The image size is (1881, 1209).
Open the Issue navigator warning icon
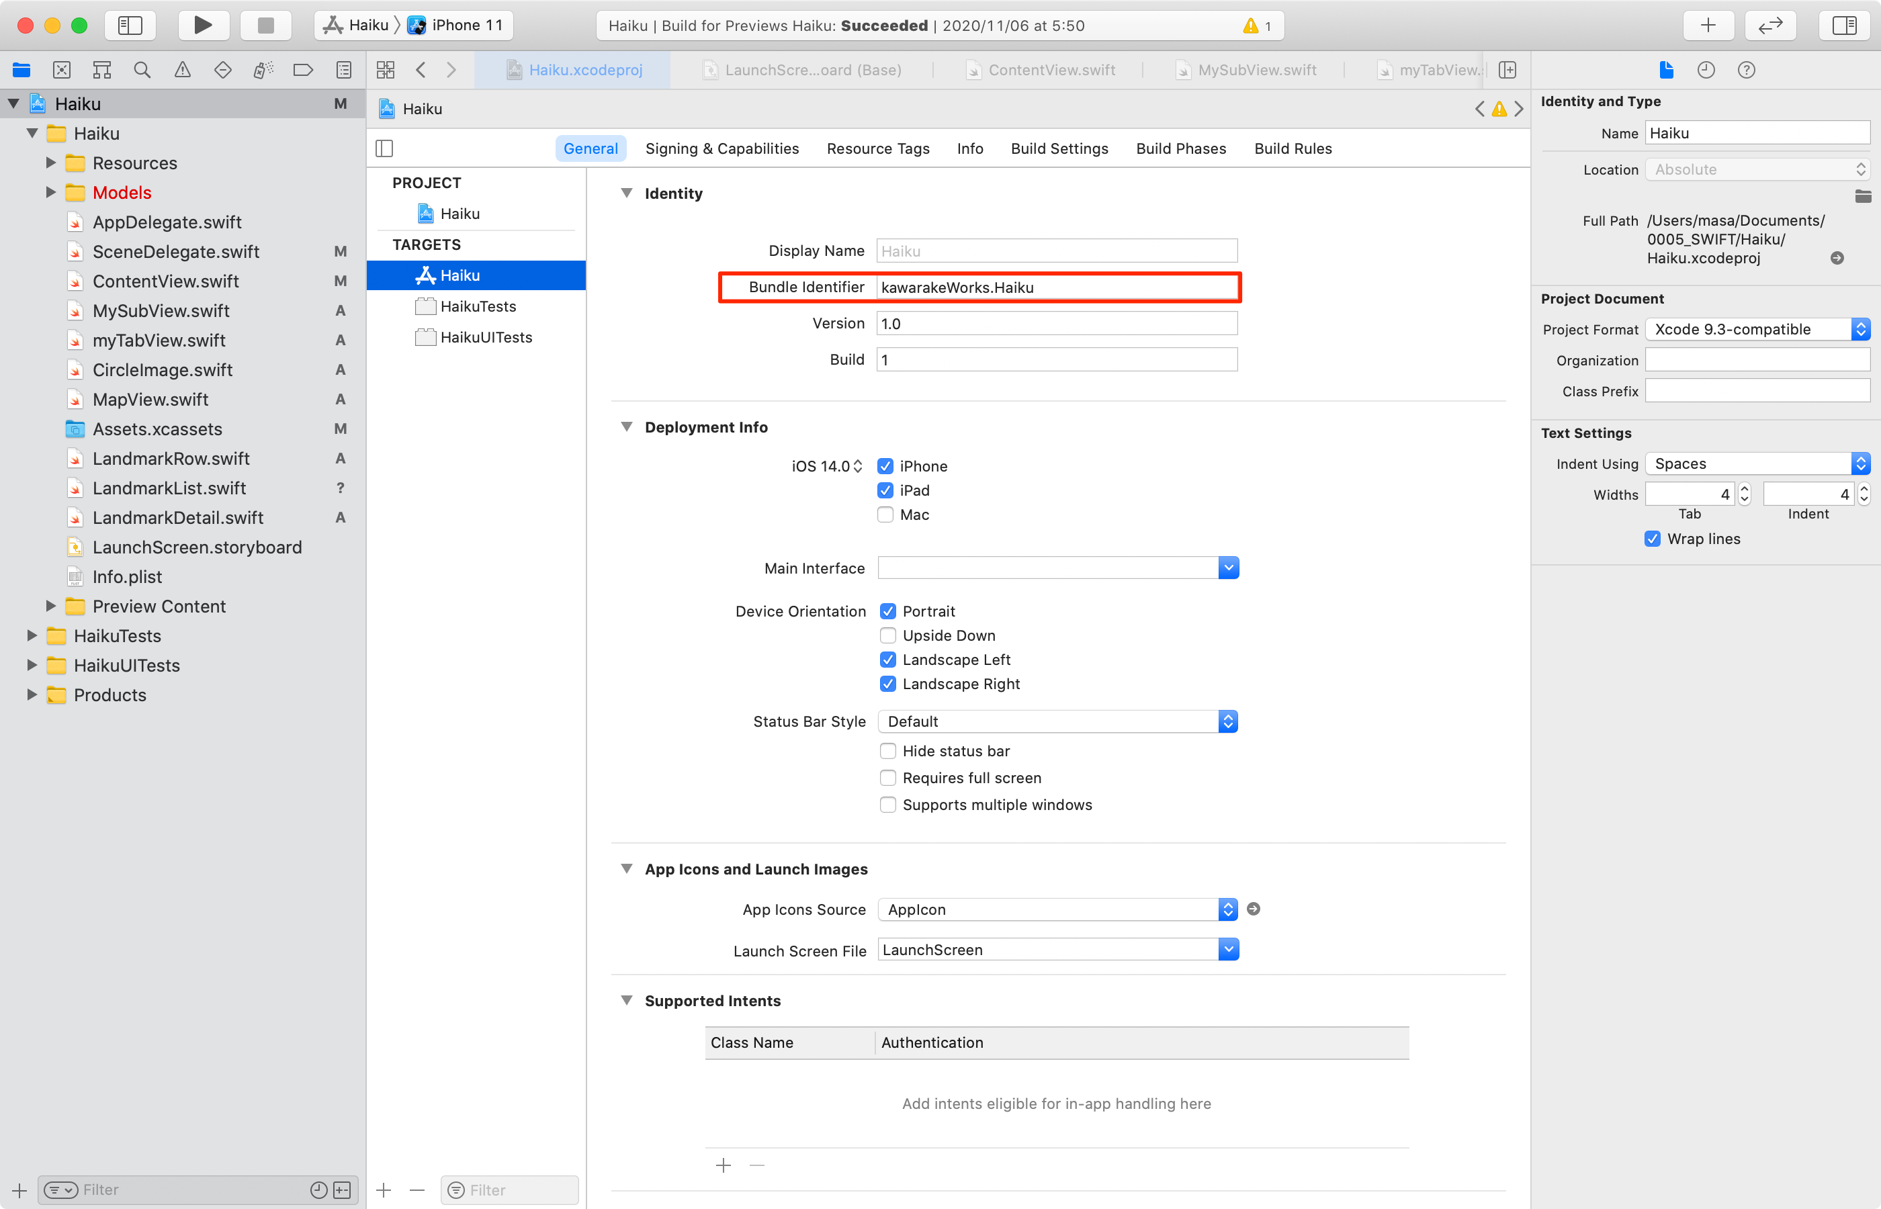[x=182, y=70]
